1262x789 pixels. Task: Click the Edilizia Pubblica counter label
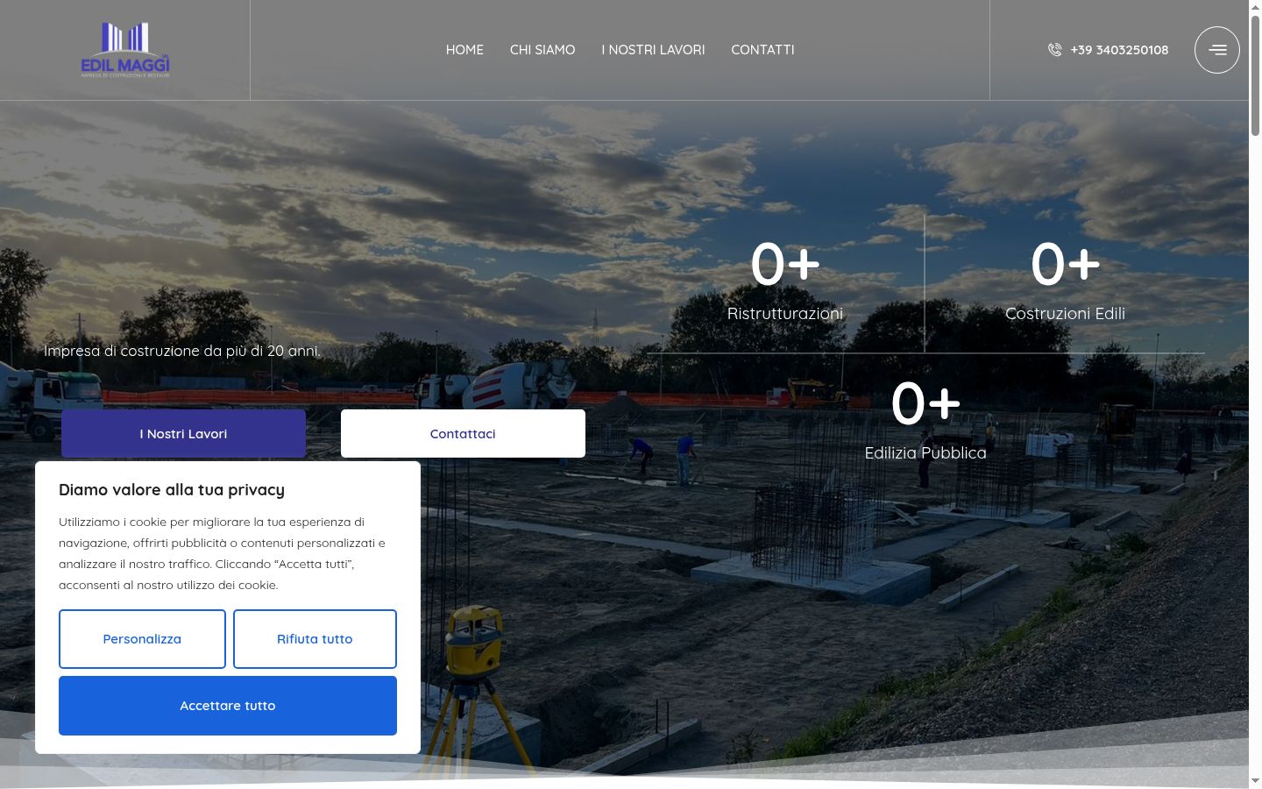pos(925,452)
